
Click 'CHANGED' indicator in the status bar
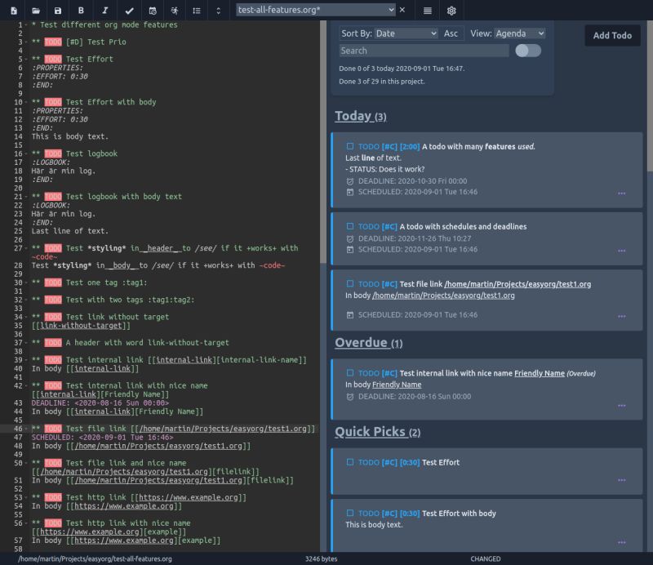486,558
